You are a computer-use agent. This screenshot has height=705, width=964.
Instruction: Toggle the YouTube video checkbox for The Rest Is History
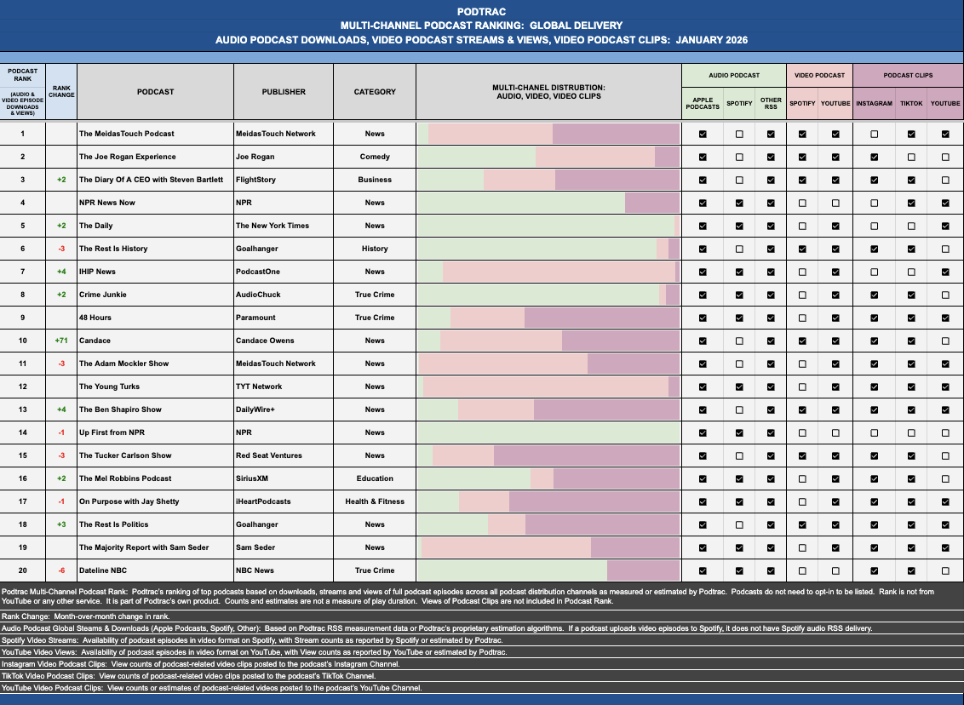tap(835, 249)
